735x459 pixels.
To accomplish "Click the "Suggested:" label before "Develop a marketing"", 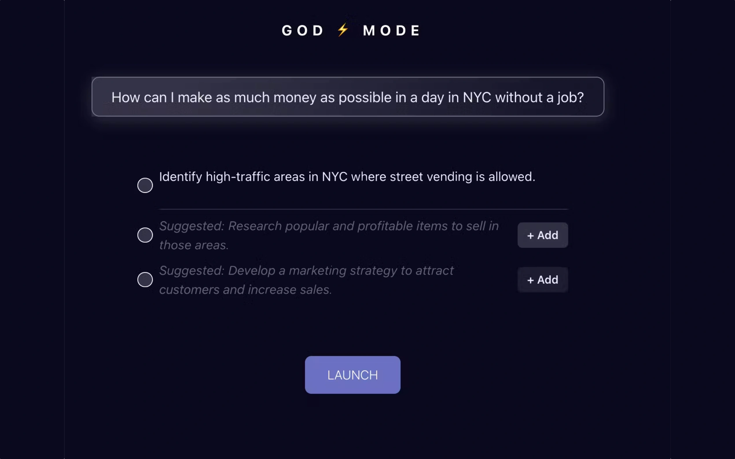I will (x=192, y=271).
